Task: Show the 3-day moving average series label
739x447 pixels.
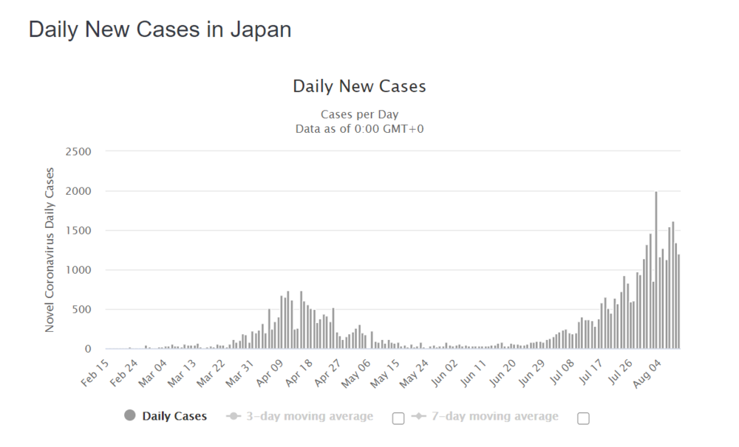Action: 310,416
